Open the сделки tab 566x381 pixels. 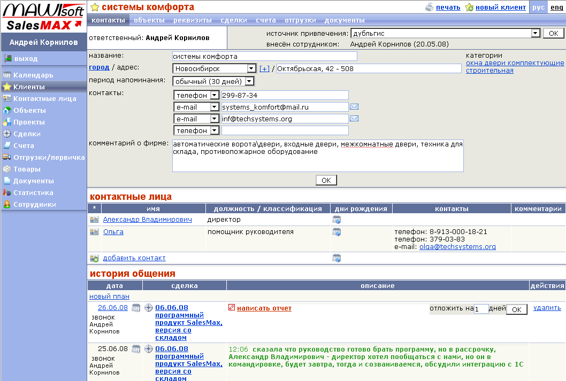coord(234,20)
